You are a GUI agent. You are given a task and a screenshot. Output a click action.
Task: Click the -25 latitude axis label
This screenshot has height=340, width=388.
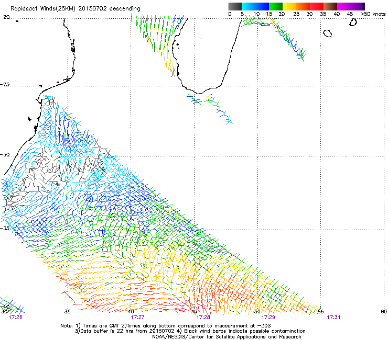point(5,84)
